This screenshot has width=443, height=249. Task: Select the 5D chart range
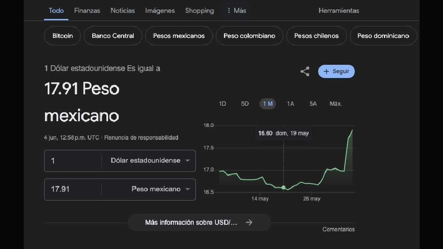(245, 104)
